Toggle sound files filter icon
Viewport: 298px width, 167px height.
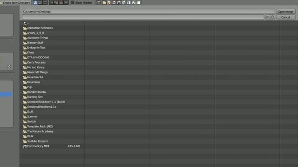[134, 2]
